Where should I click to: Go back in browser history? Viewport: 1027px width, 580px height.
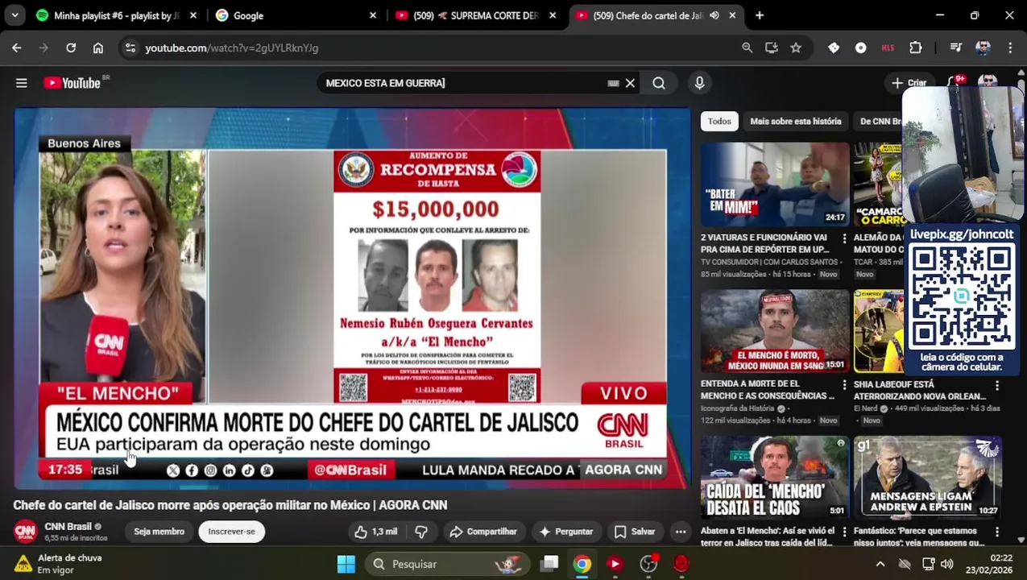17,48
